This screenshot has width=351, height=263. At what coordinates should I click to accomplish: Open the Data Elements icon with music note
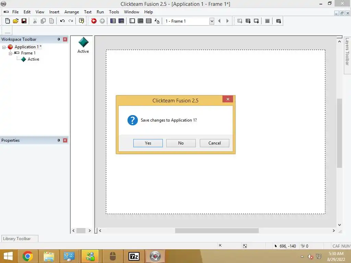[157, 21]
